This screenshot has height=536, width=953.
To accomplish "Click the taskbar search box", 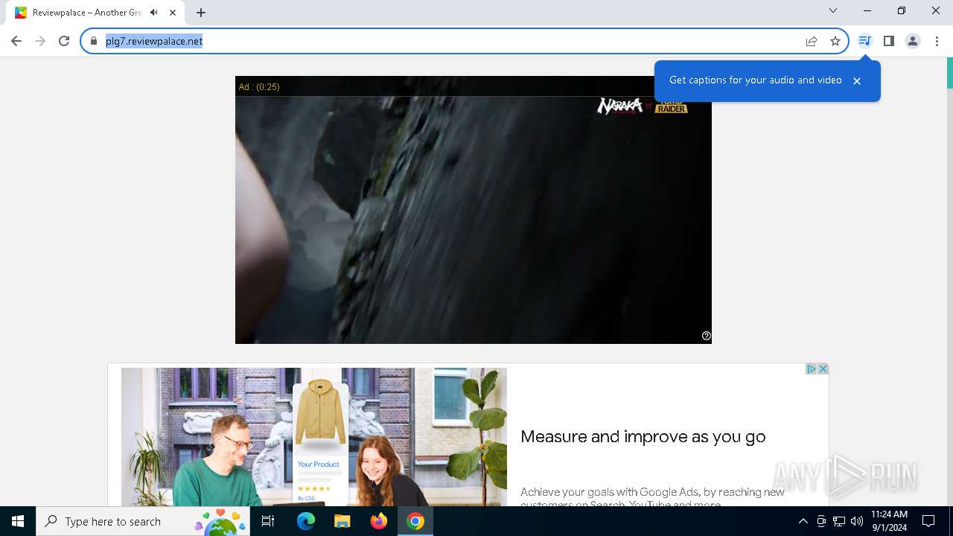I will (x=143, y=521).
